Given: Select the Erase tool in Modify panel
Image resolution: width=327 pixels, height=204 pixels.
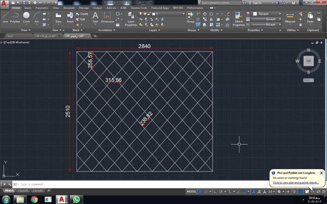Looking at the screenshot, I should (x=227, y=14).
